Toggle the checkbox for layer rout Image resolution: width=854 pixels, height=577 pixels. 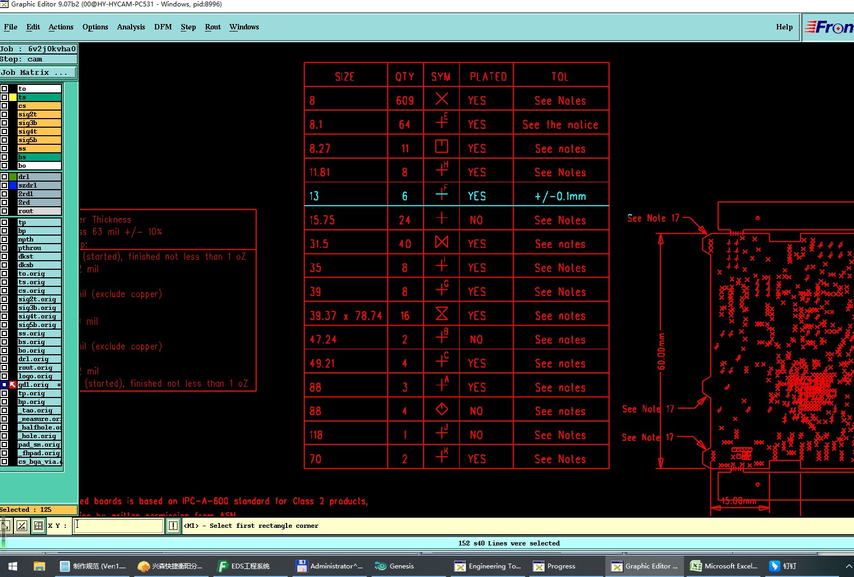pyautogui.click(x=4, y=211)
